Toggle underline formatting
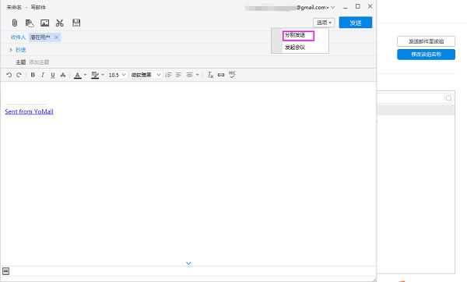The height and width of the screenshot is (282, 467). coord(53,75)
